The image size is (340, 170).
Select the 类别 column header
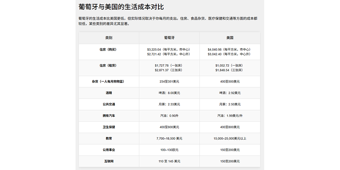109,38
